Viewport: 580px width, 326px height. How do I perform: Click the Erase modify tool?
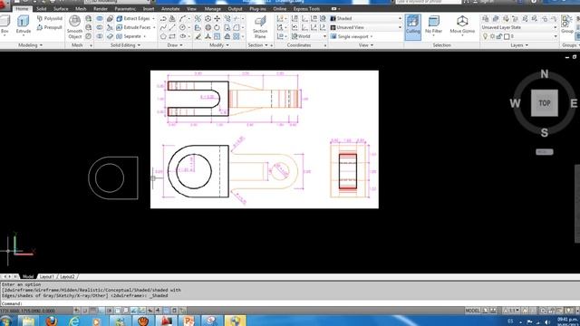[x=198, y=36]
